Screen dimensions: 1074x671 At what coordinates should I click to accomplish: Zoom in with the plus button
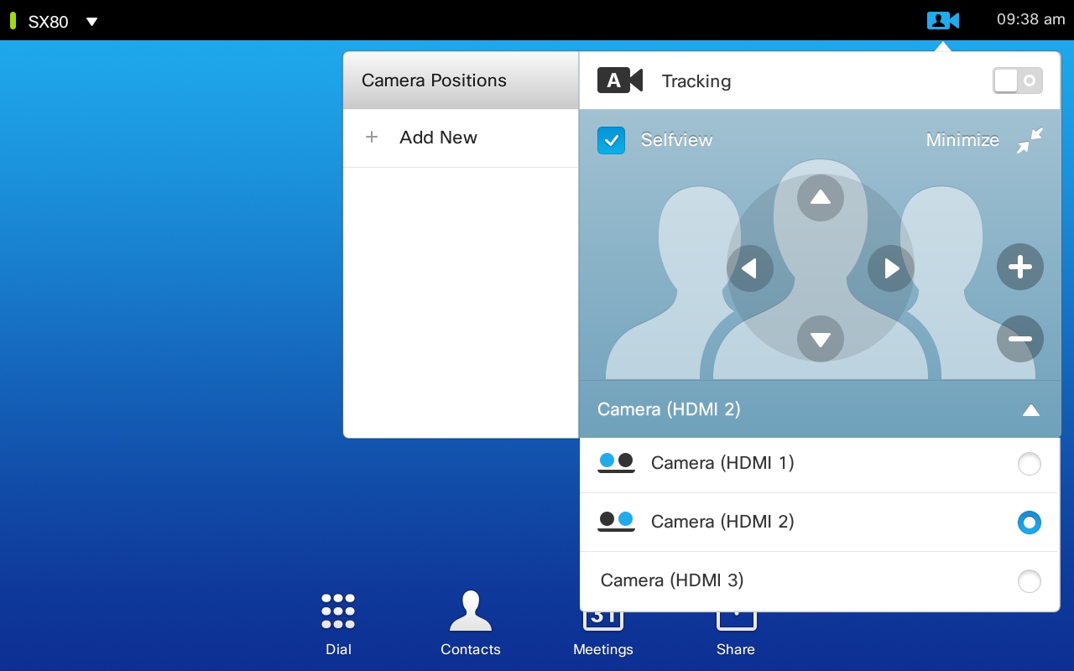pos(1020,268)
